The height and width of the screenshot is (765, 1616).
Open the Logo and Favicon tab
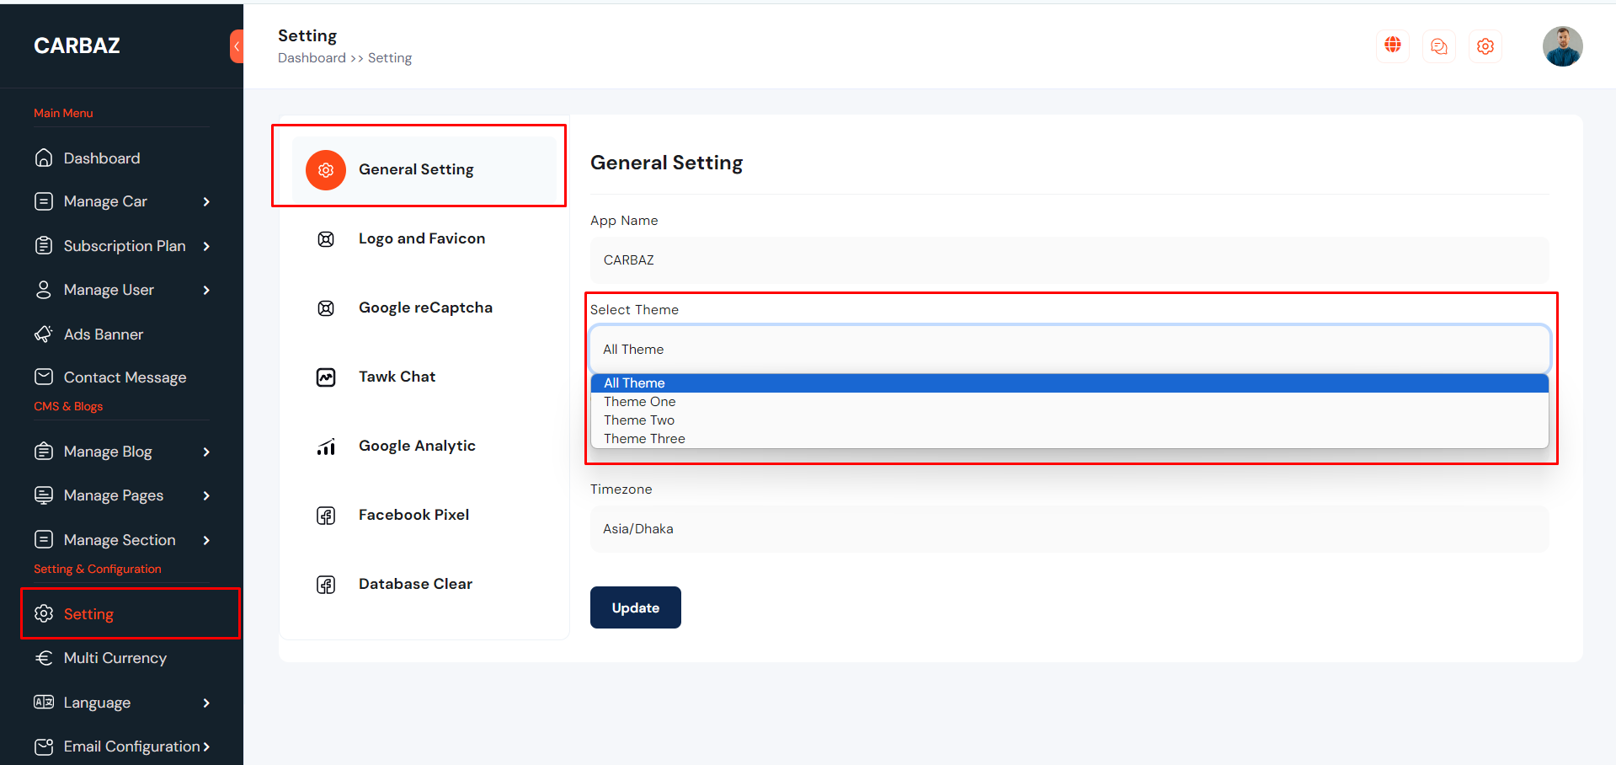tap(421, 239)
